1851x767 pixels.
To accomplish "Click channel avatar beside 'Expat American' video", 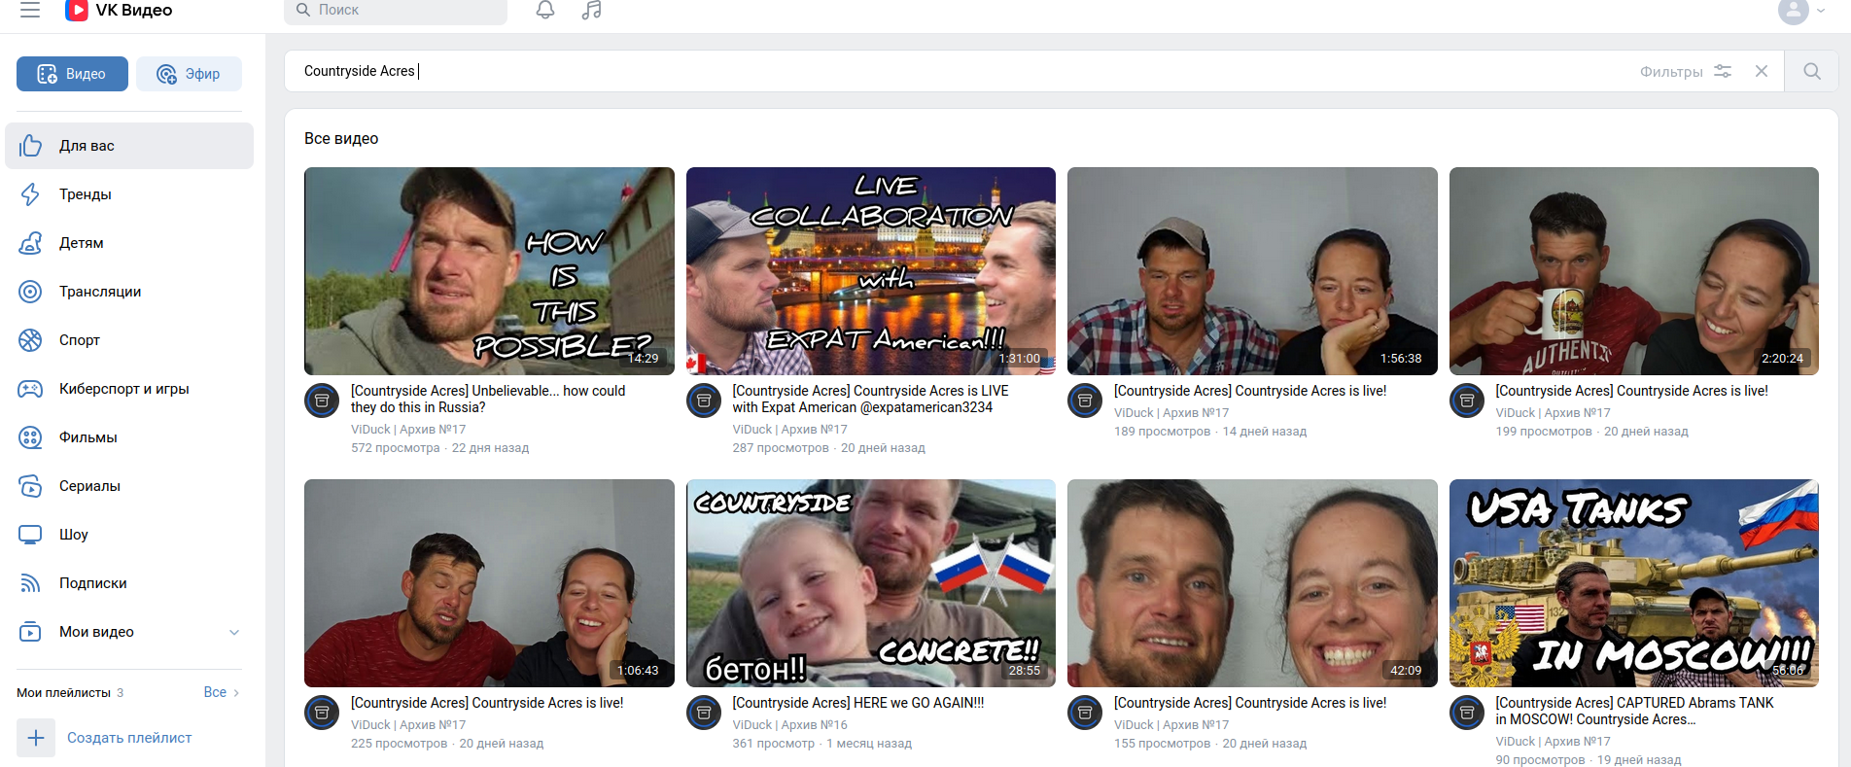I will pos(704,401).
